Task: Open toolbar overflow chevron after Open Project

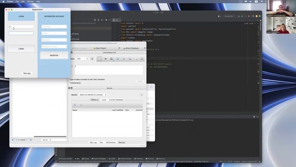Action: tap(119, 48)
